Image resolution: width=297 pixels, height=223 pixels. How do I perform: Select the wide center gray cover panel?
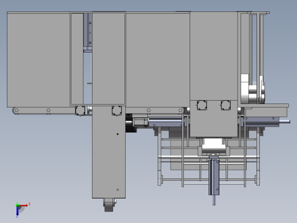158,60
